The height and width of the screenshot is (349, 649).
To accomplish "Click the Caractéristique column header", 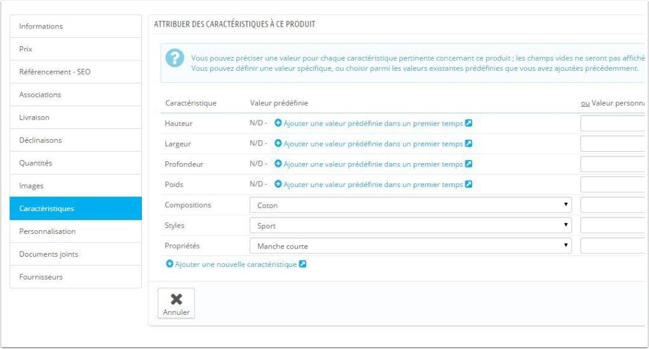I will [x=191, y=103].
